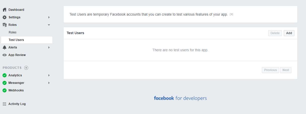Viewport: 306px width, 114px height.
Task: Click the Settings gear icon
Action: (5, 17)
